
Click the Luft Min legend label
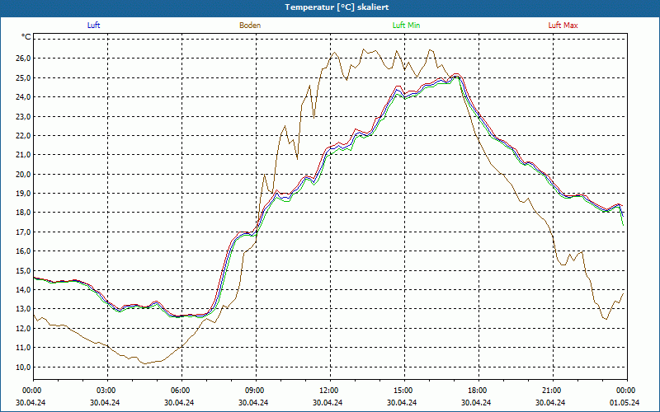(406, 26)
